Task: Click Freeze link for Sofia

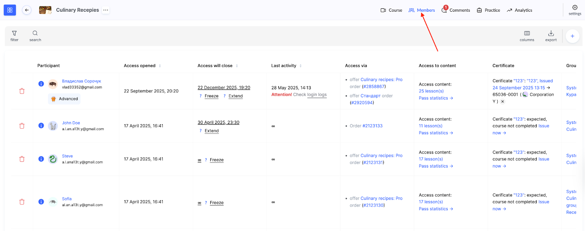Action: 216,203
